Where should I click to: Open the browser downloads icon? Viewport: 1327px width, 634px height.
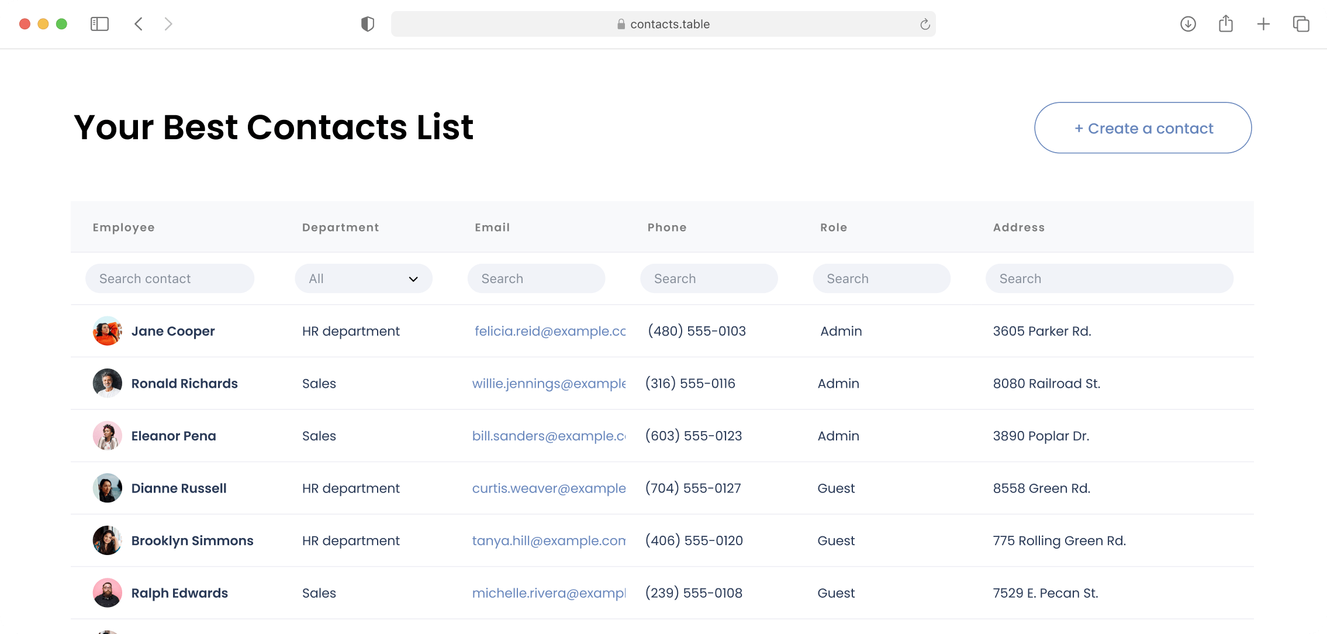[x=1188, y=24]
